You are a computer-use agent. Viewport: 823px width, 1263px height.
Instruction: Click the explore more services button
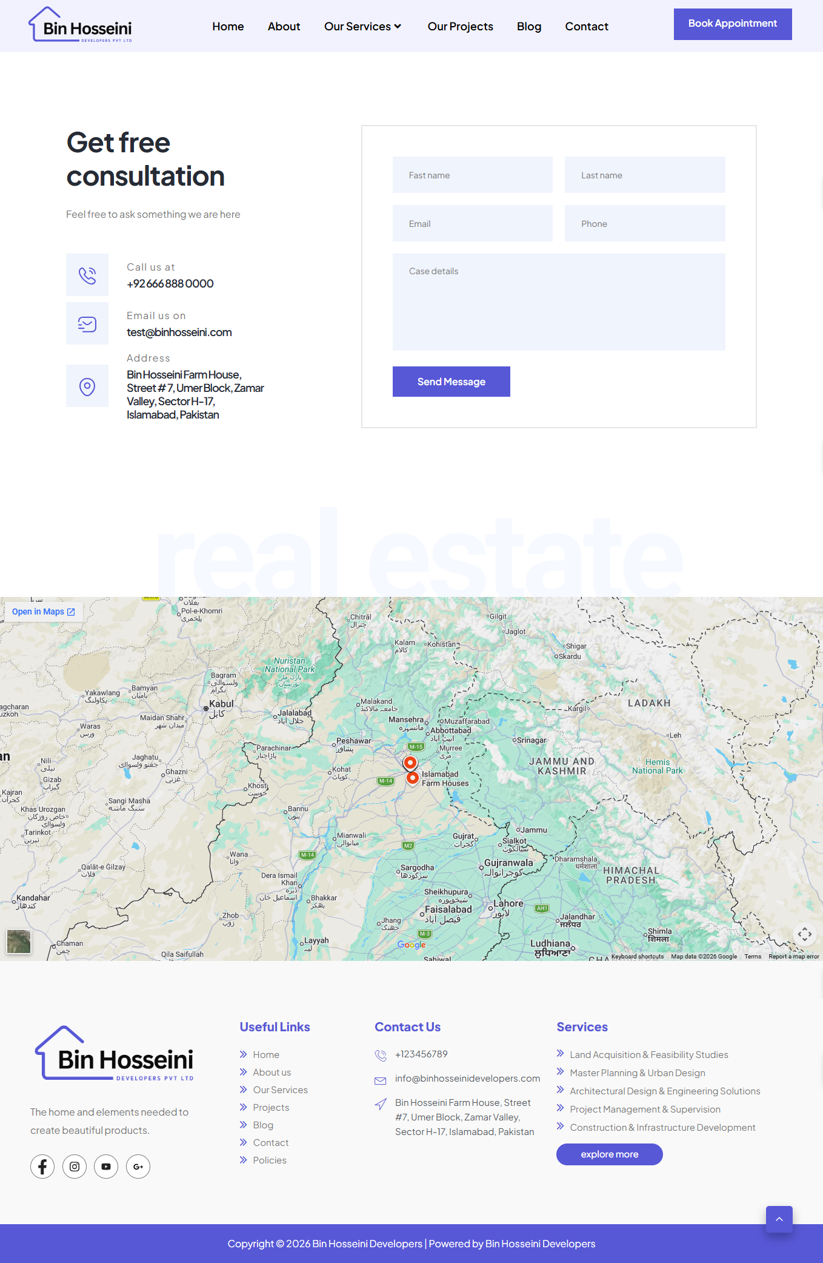coord(609,1154)
